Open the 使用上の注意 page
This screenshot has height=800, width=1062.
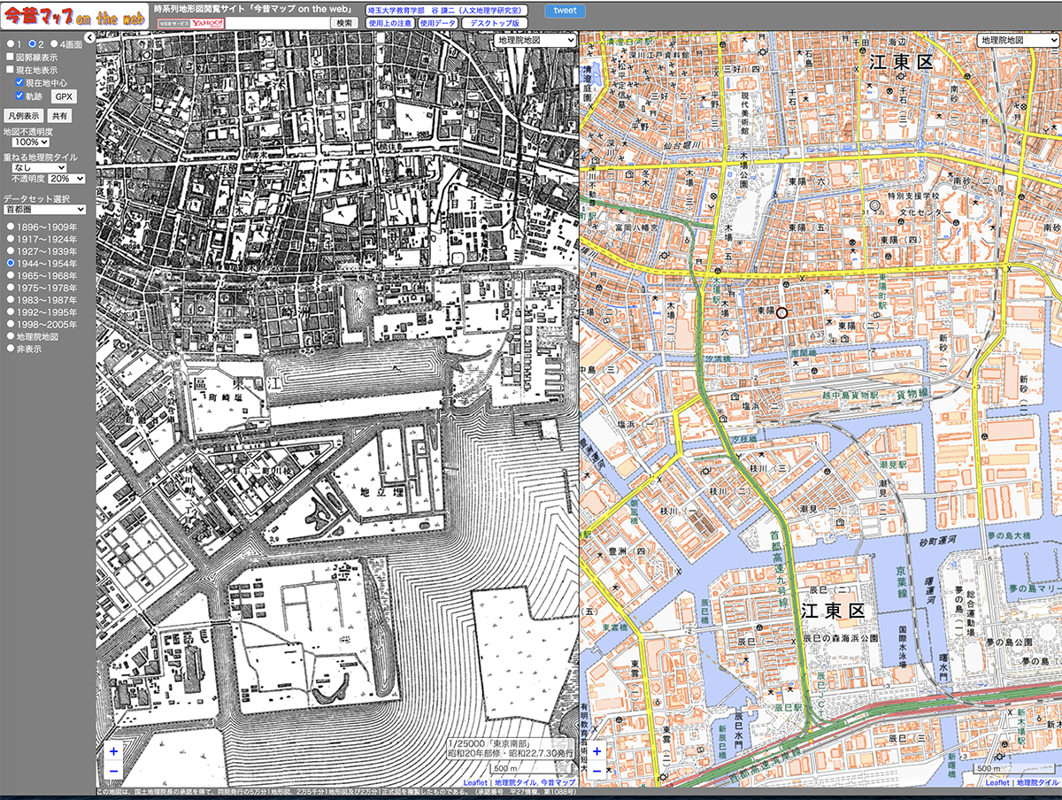click(389, 23)
